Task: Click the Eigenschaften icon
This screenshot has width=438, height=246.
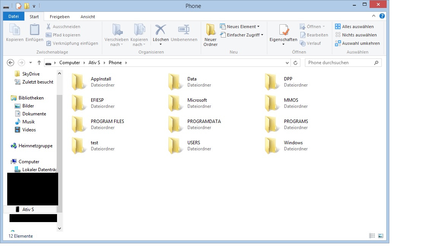Action: [x=284, y=30]
